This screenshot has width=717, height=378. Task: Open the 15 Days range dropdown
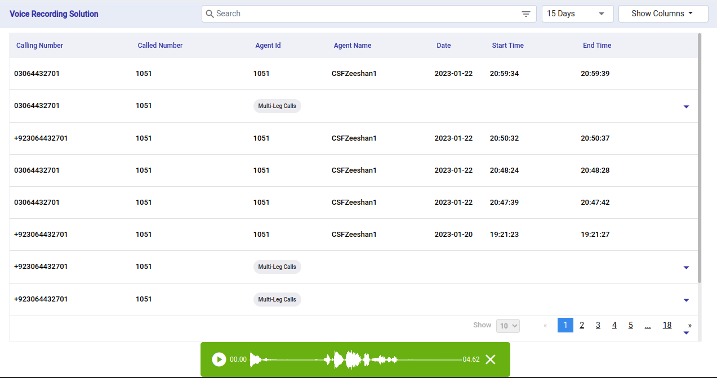(x=577, y=13)
